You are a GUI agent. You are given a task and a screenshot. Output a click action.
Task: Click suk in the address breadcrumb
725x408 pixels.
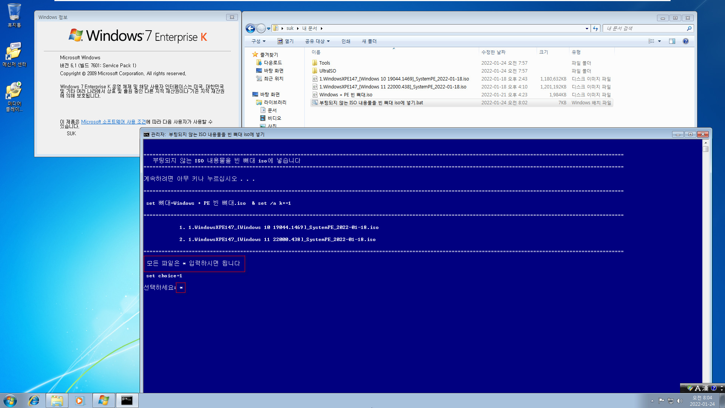pyautogui.click(x=290, y=28)
